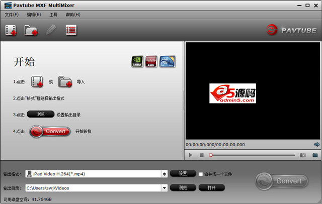This screenshot has height=204, width=322.
Task: Click the 导入 text in step 1
Action: coord(80,82)
